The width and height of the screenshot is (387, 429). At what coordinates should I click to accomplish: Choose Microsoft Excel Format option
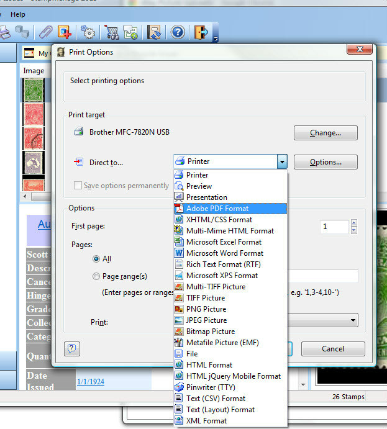click(230, 242)
